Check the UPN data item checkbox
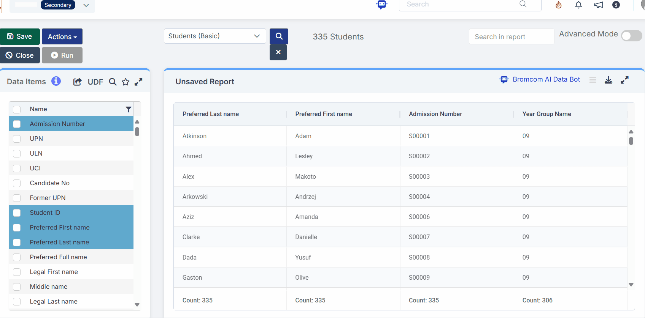This screenshot has width=645, height=318. pos(17,139)
